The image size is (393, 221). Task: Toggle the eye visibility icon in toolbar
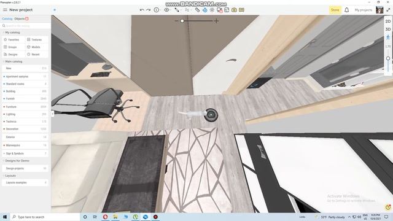pyautogui.click(x=166, y=10)
